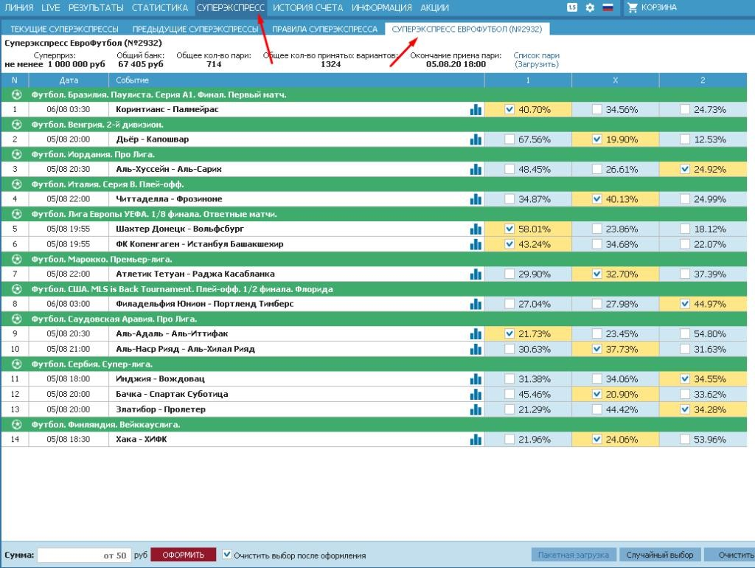
Task: Click Пакетная загрузка button
Action: click(574, 555)
